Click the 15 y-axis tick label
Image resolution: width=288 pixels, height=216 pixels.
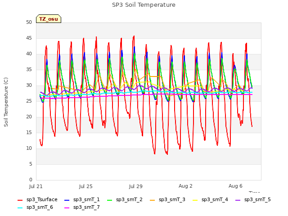(x=29, y=132)
